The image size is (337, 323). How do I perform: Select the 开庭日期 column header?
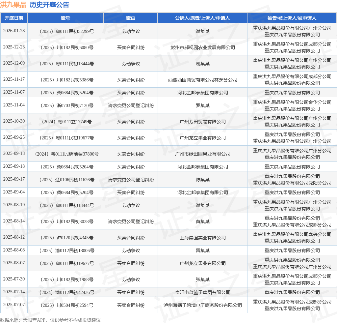click(x=14, y=18)
